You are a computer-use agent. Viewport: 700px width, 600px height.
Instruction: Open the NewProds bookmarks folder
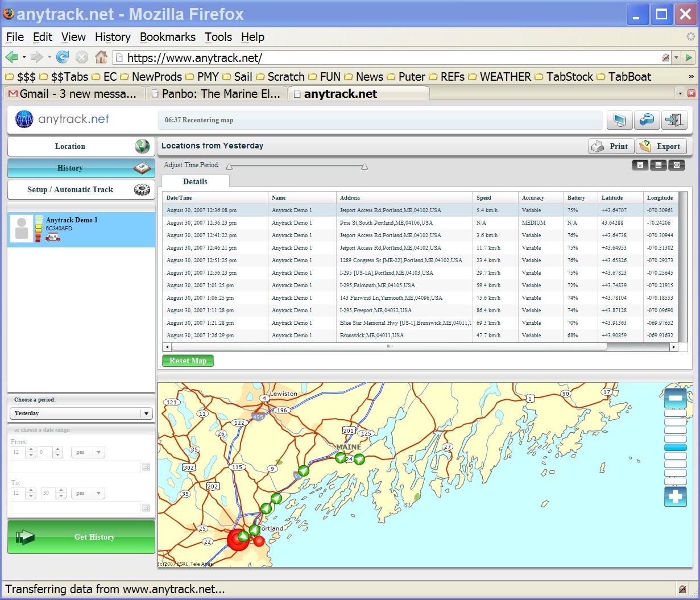pos(151,77)
